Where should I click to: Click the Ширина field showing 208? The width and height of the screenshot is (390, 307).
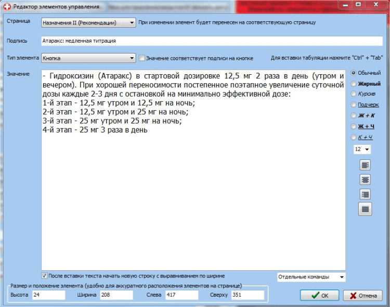(116, 295)
